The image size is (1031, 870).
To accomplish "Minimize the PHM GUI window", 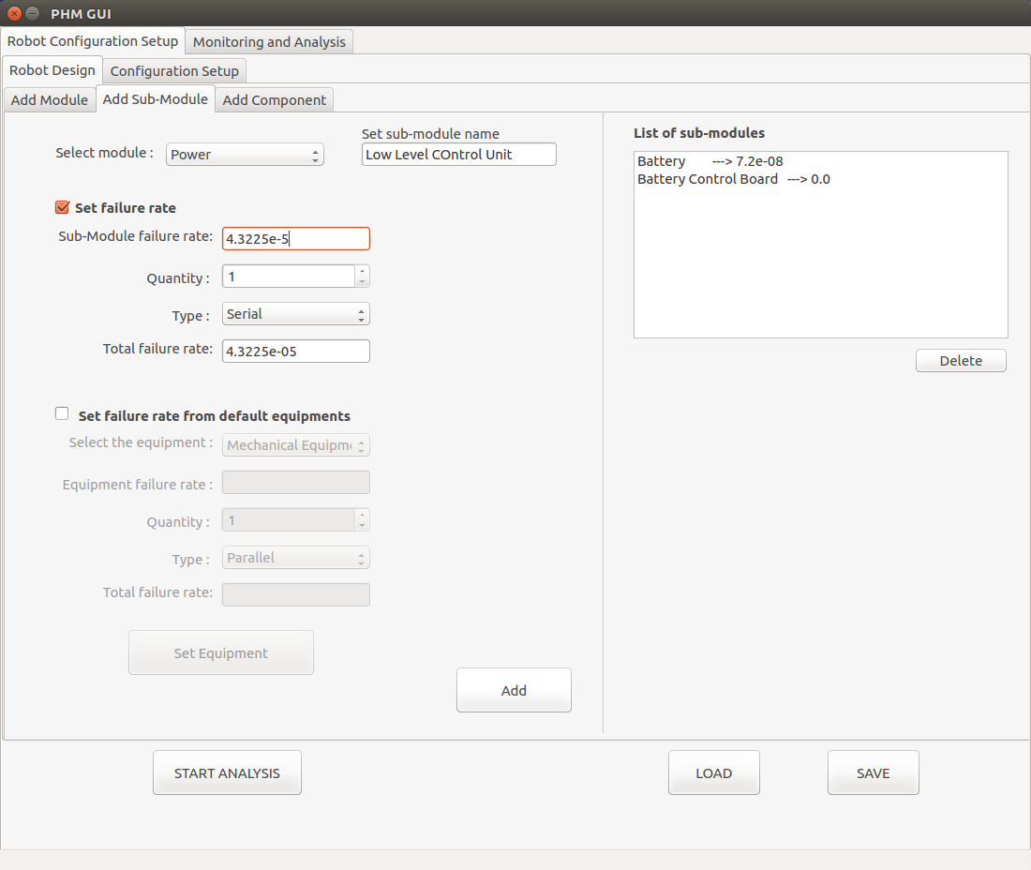I will [x=32, y=13].
